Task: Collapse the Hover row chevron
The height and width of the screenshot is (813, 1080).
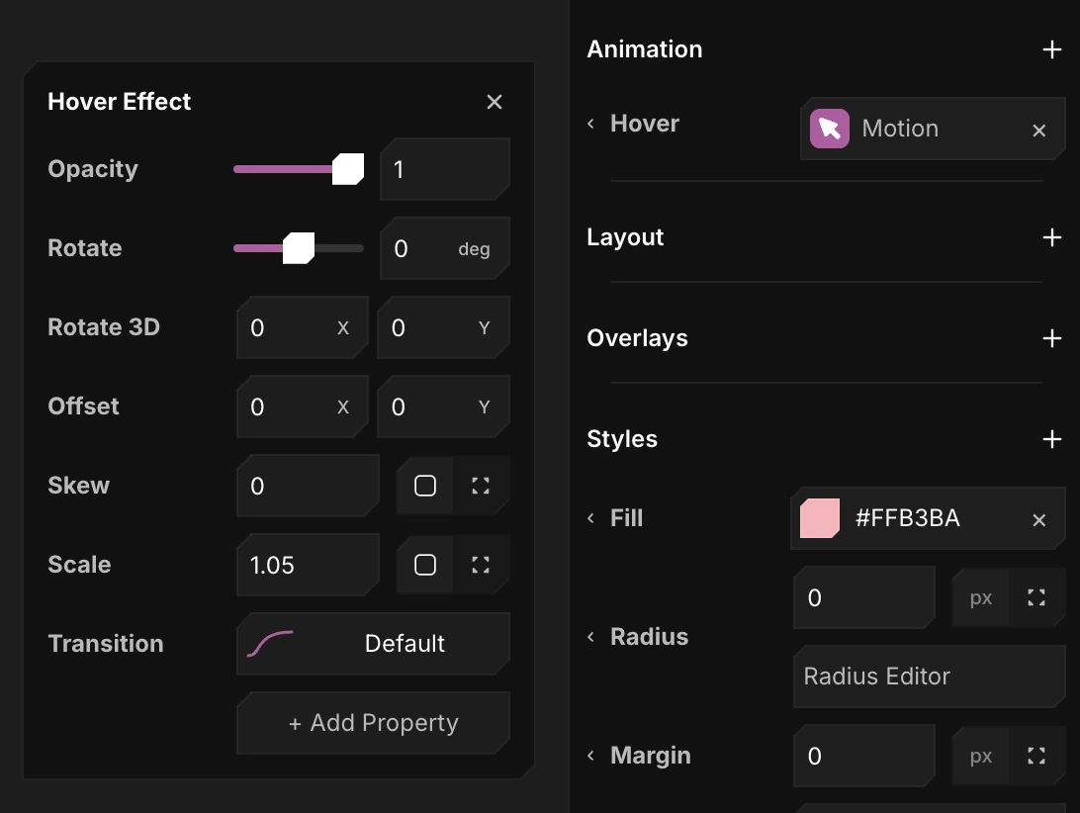Action: click(591, 124)
